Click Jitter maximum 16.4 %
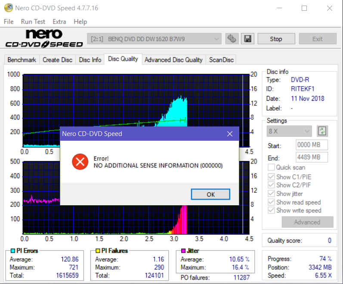The height and width of the screenshot is (284, 343). (x=241, y=267)
